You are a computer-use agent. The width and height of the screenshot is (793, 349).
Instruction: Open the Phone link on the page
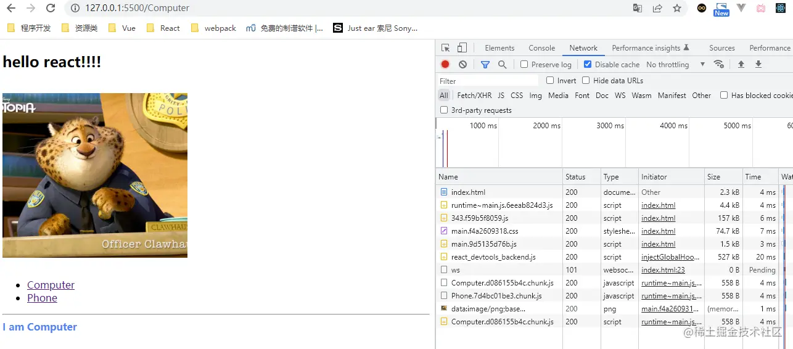(42, 298)
